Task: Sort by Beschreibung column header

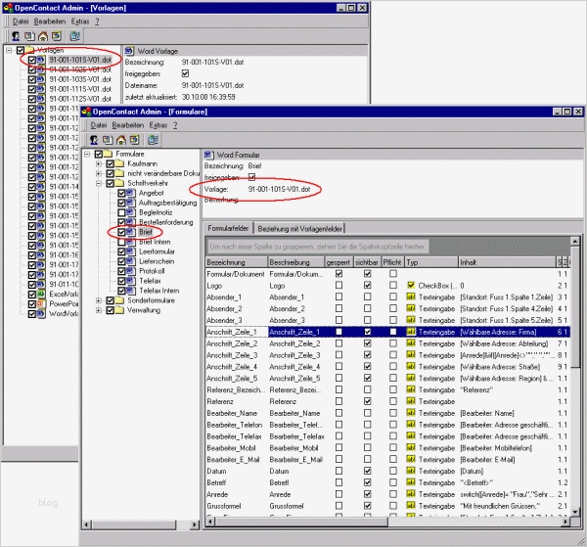Action: click(296, 262)
